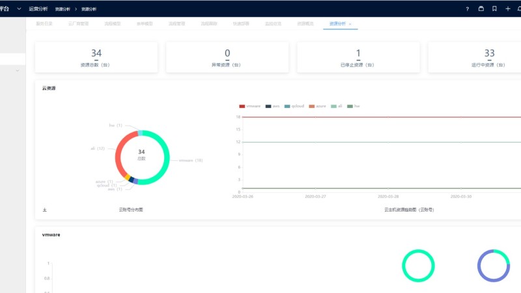
Task: Click the qcloud (1) donut label
Action: (x=107, y=186)
